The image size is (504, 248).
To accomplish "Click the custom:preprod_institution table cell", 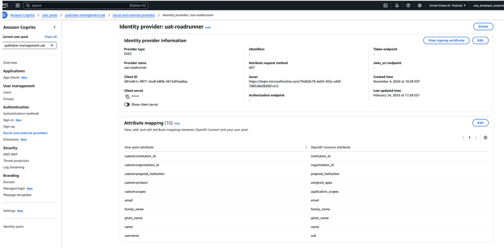I will [144, 174].
